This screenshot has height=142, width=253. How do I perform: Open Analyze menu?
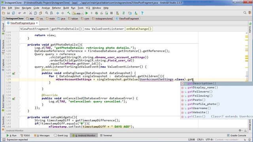point(46,8)
